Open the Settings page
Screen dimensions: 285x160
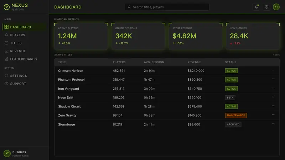tap(24, 76)
